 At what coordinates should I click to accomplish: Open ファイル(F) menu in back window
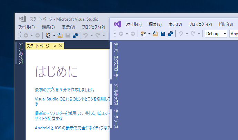click(27, 27)
